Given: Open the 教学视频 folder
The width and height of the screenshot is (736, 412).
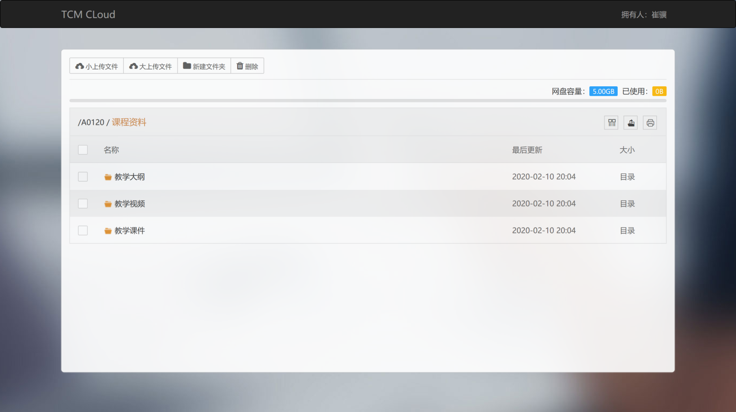Looking at the screenshot, I should [130, 203].
